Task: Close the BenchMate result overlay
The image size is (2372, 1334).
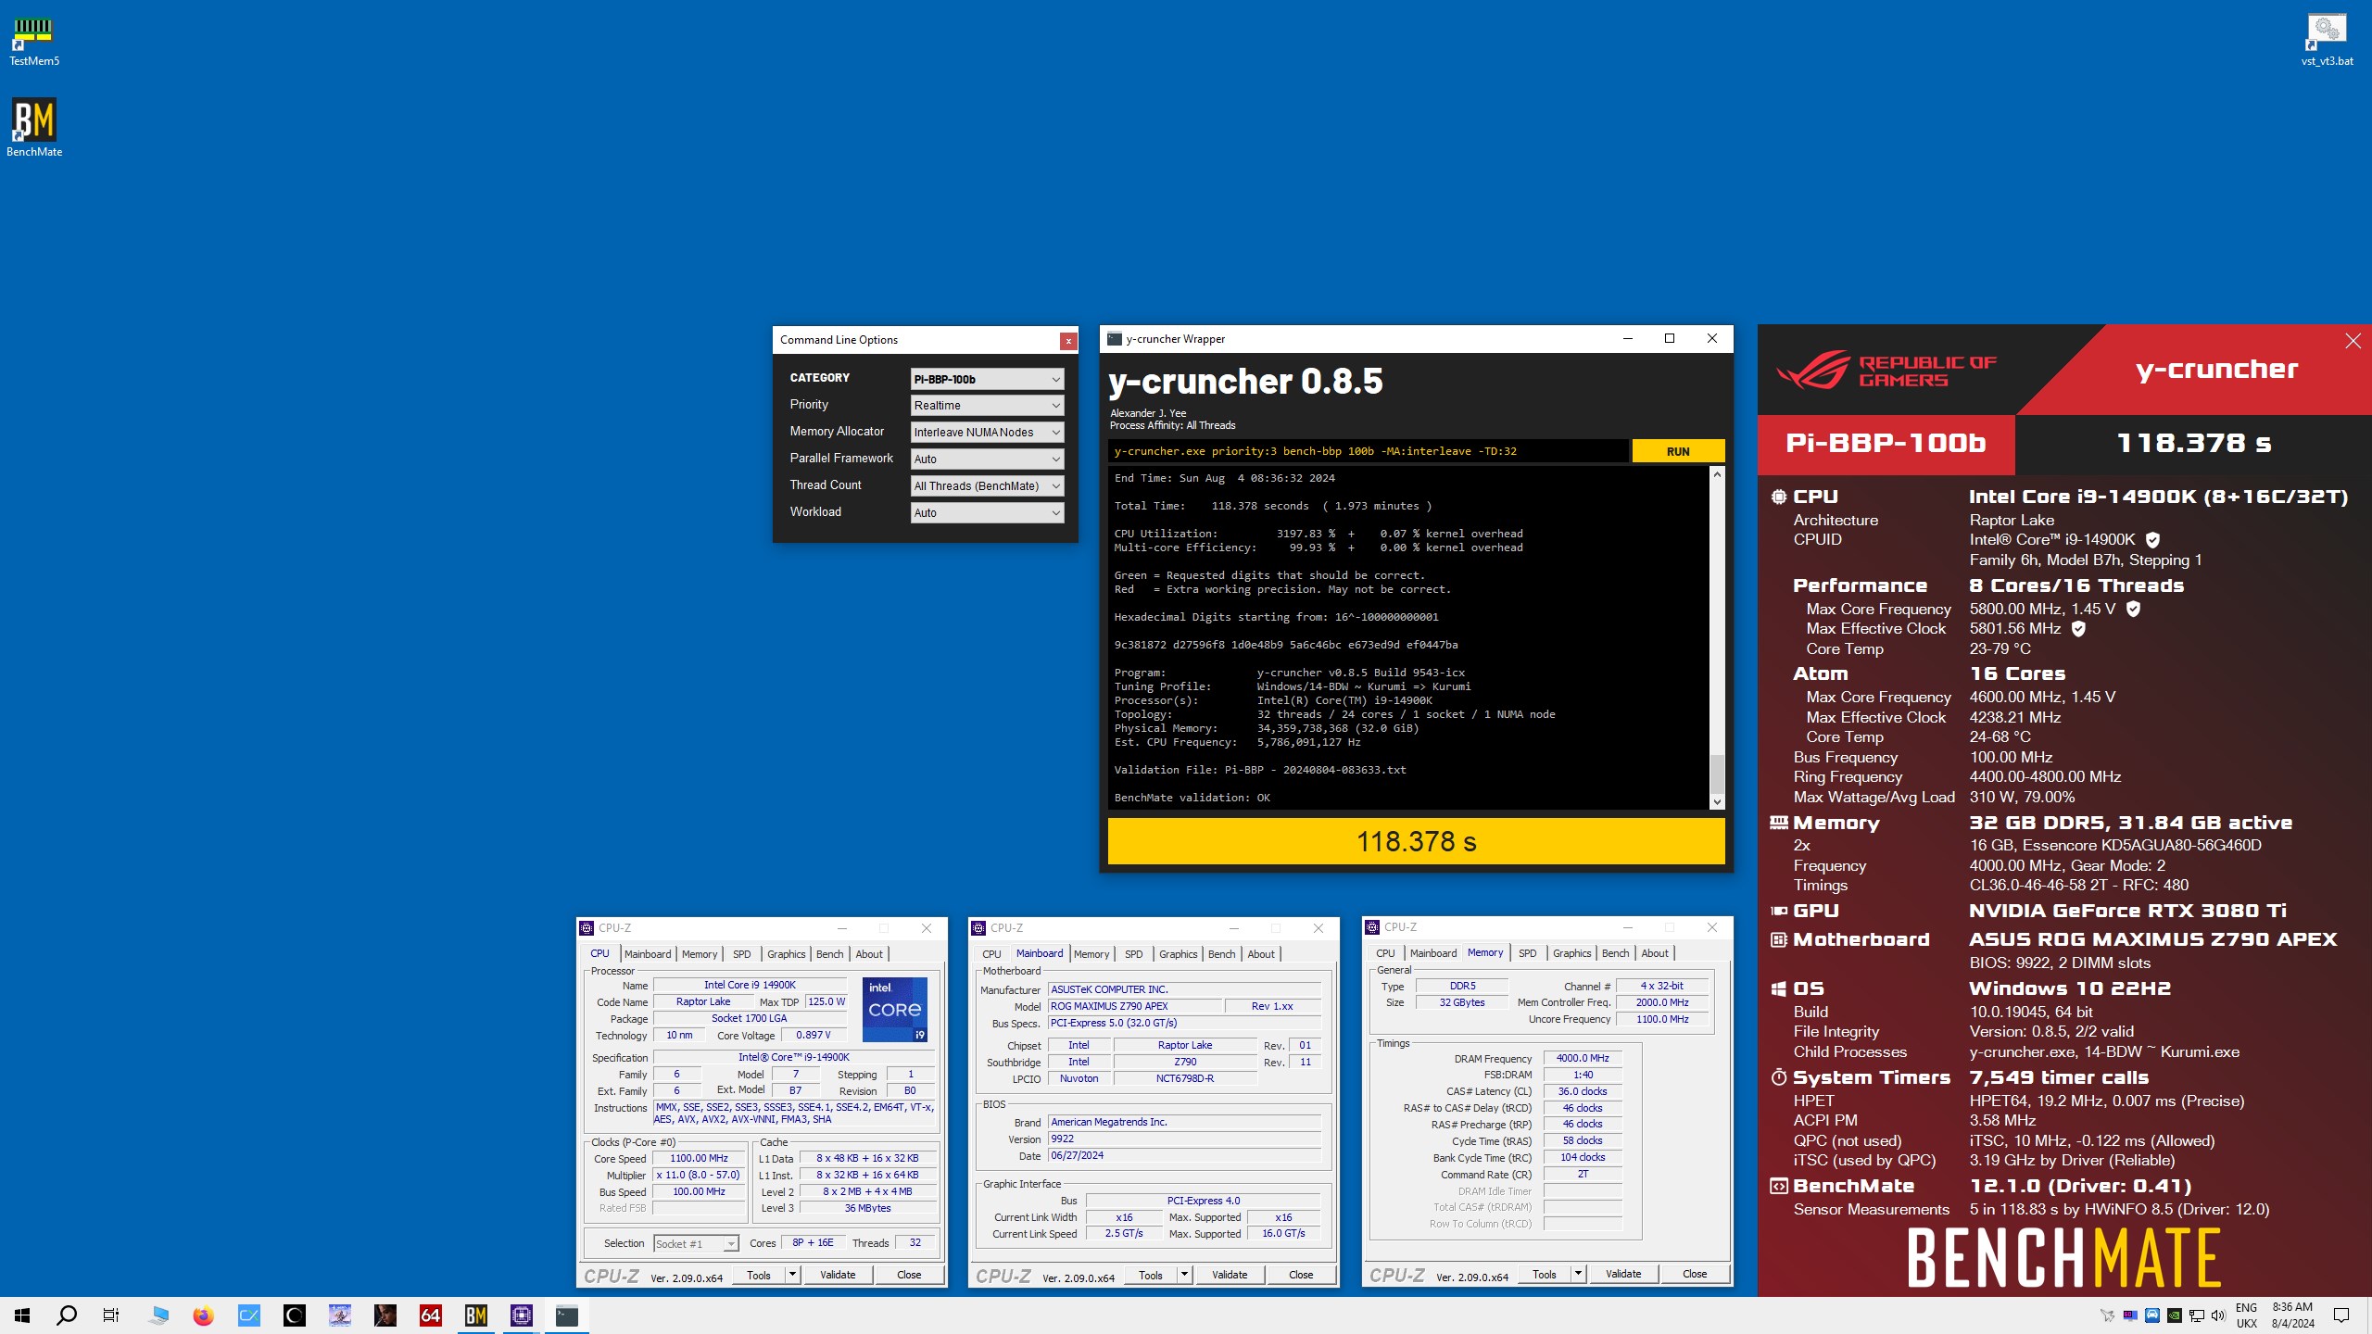Action: click(2353, 341)
